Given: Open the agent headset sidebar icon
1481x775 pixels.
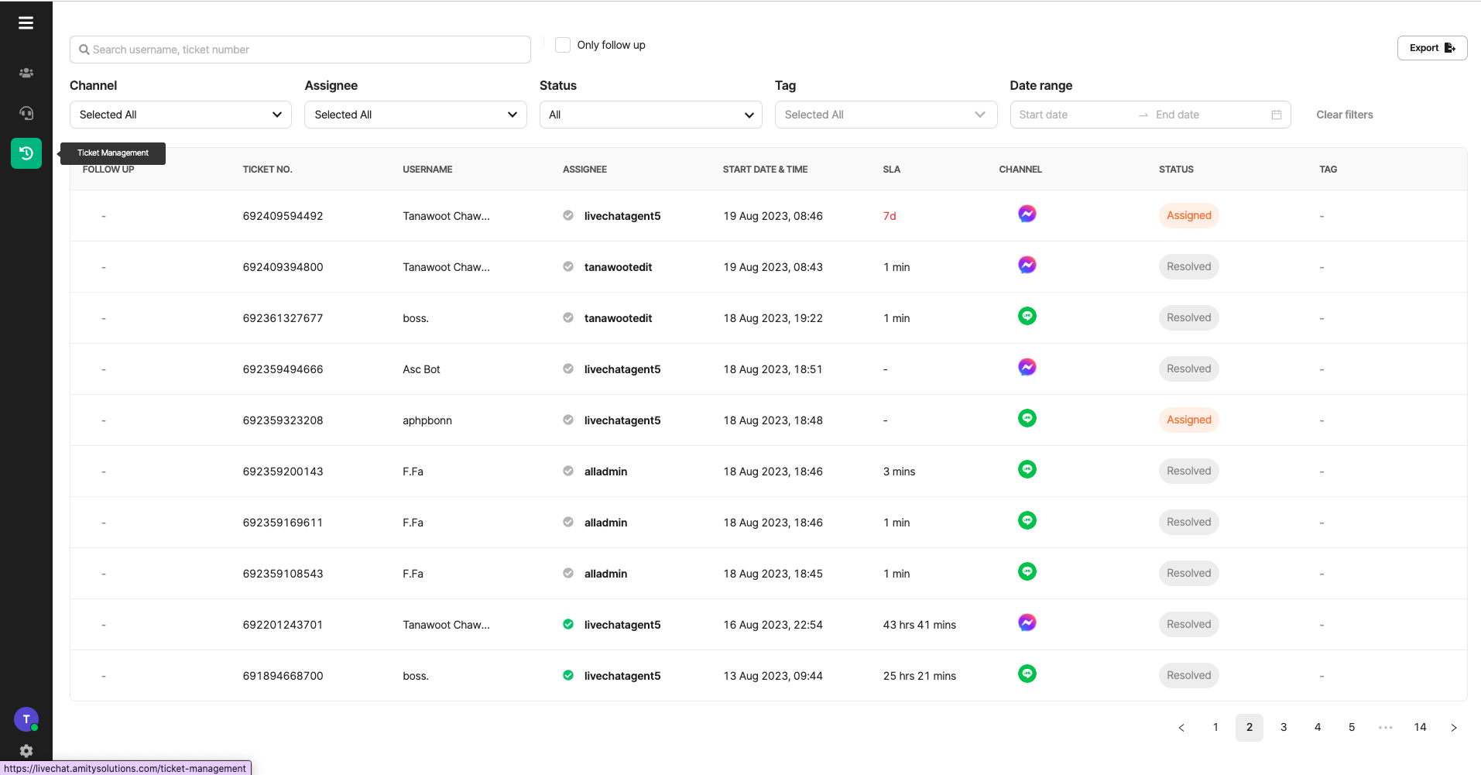Looking at the screenshot, I should [26, 113].
